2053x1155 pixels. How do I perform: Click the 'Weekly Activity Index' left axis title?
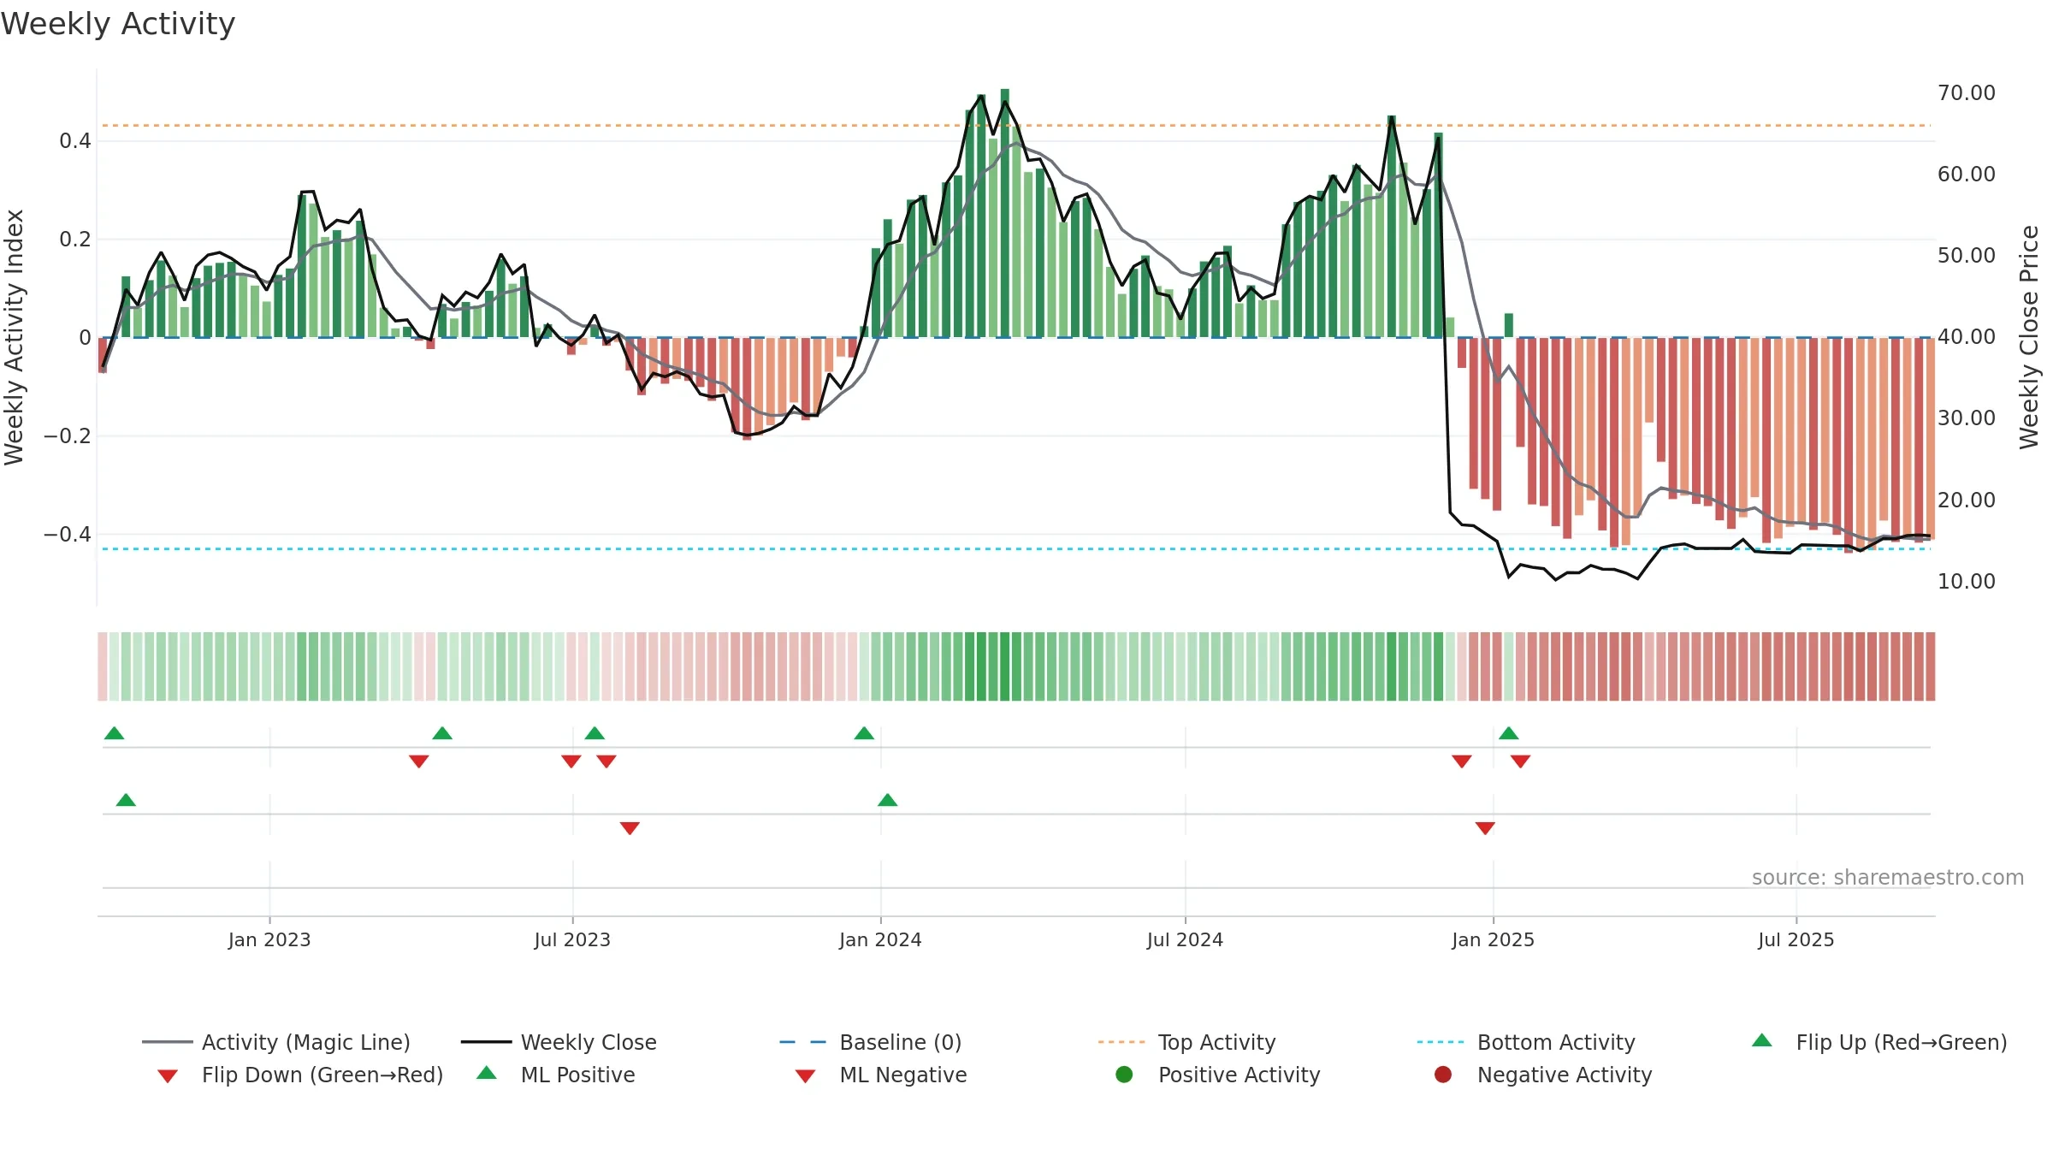point(14,337)
